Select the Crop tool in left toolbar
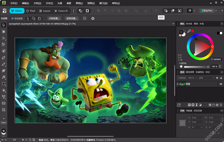This screenshot has height=142, width=224. coord(4,110)
